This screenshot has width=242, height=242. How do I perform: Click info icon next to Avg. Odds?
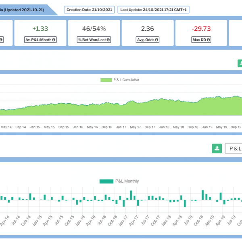[156, 40]
